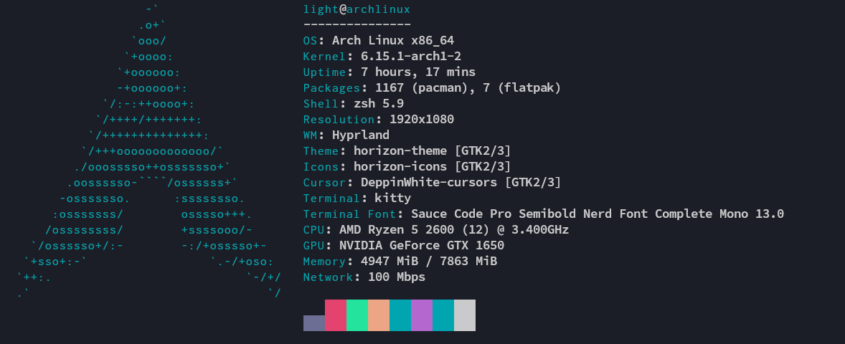Click the 'Uptime' label
The width and height of the screenshot is (845, 344).
[325, 72]
